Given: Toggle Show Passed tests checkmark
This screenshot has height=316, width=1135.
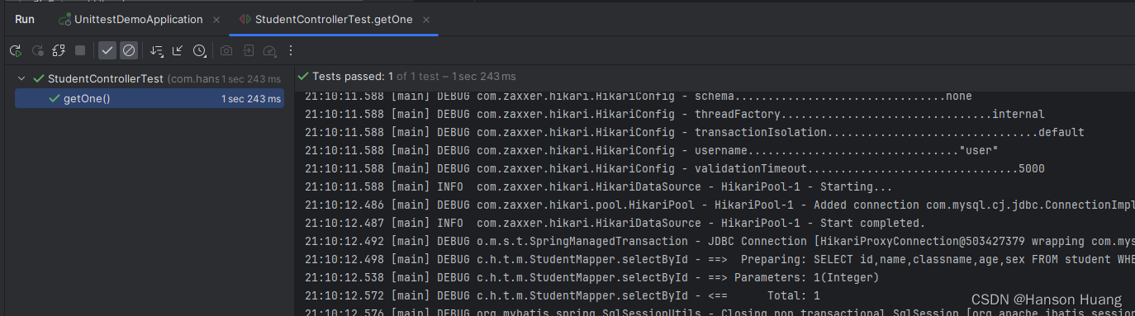Looking at the screenshot, I should [x=107, y=51].
